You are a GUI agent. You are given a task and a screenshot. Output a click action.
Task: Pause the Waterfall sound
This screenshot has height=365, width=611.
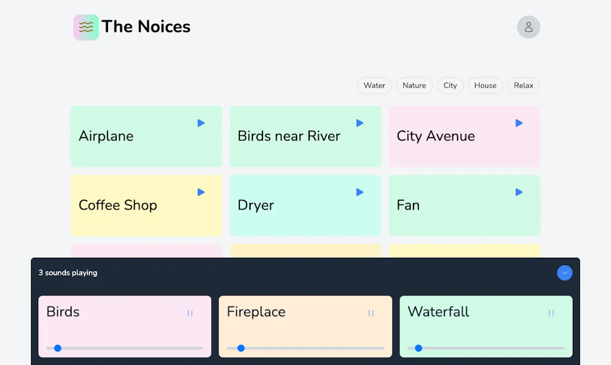[x=550, y=312]
